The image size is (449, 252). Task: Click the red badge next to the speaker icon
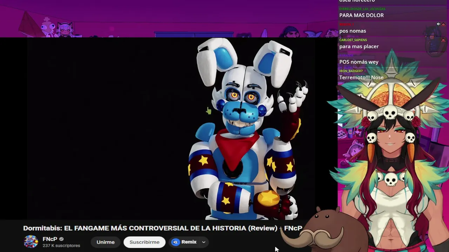[x=443, y=24]
